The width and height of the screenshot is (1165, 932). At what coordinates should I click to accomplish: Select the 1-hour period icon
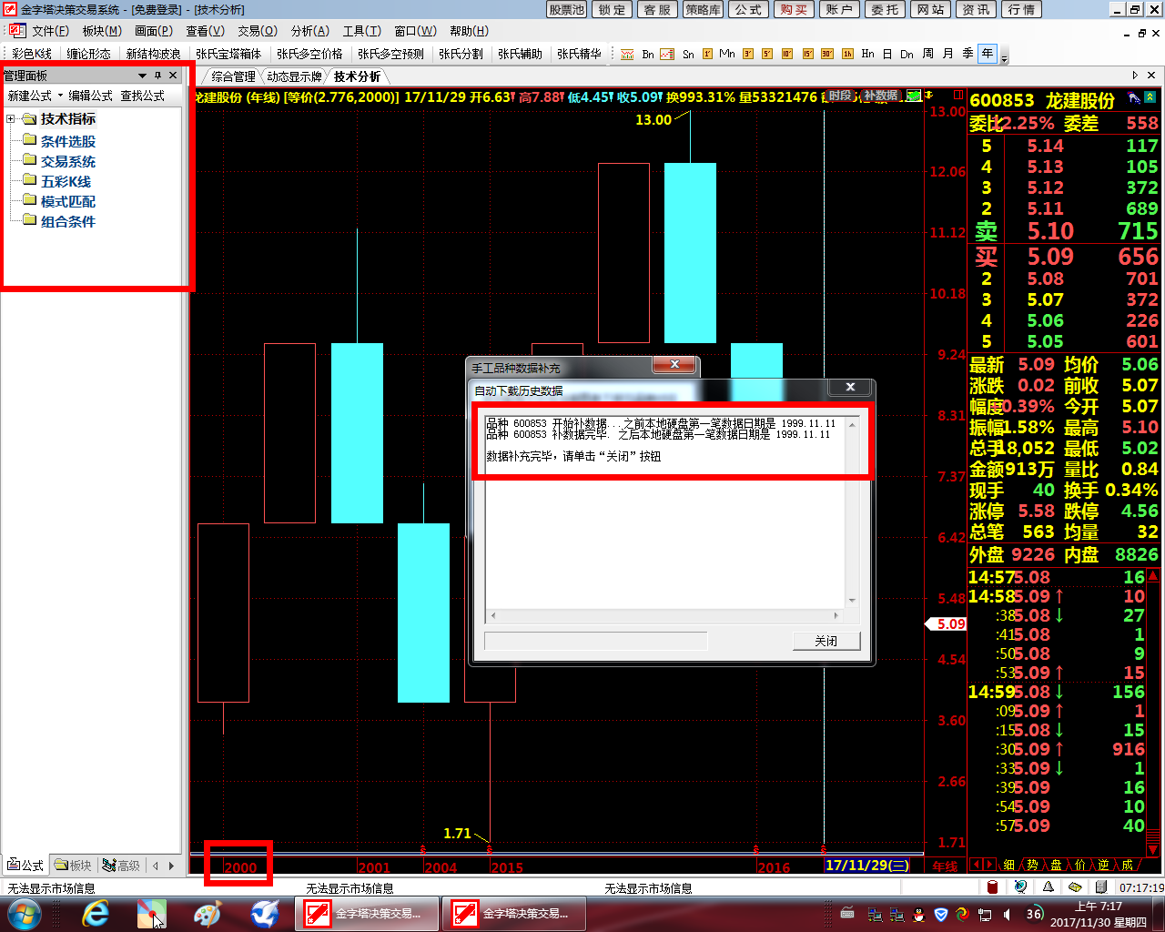tap(847, 55)
